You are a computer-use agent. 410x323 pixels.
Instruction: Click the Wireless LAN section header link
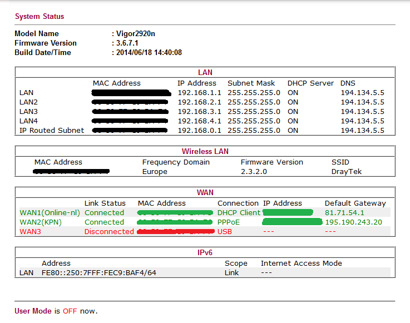pyautogui.click(x=205, y=151)
